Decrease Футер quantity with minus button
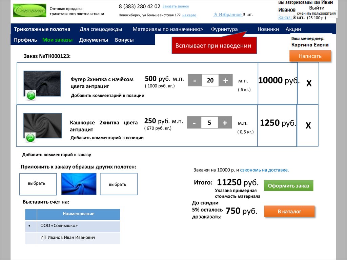 (195, 80)
